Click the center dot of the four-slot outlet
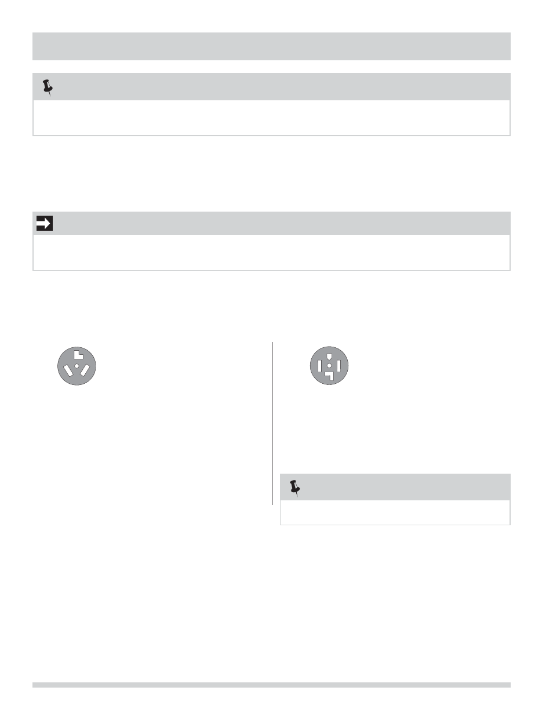Viewport: 553px width, 716px height. pos(329,366)
